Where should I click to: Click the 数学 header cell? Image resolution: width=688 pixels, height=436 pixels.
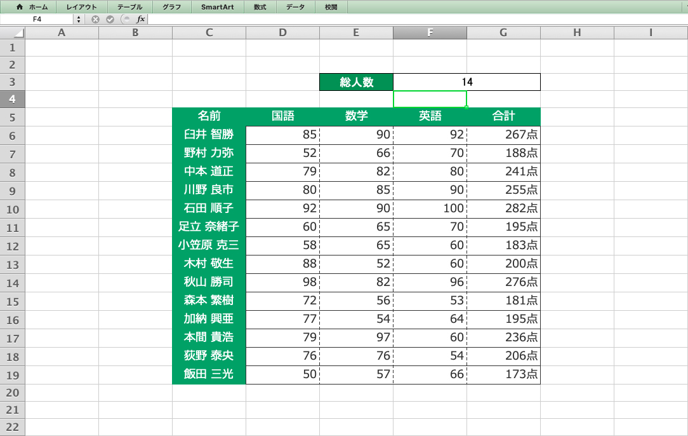[x=356, y=116]
